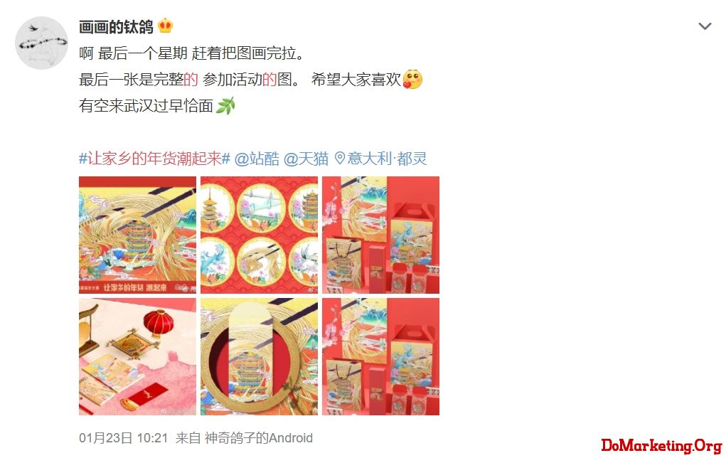This screenshot has width=726, height=458.
Task: Open the @站酷 mention
Action: 257,159
